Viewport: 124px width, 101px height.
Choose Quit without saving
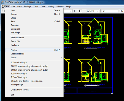pyautogui.click(x=34, y=90)
